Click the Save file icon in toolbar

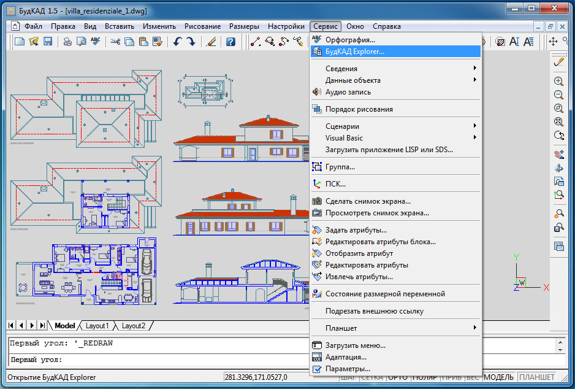[48, 42]
